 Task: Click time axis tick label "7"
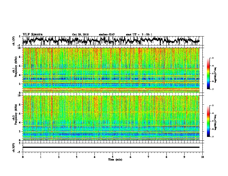[149, 157]
